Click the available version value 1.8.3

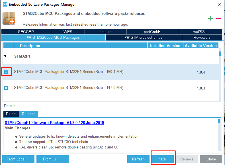(x=201, y=88)
